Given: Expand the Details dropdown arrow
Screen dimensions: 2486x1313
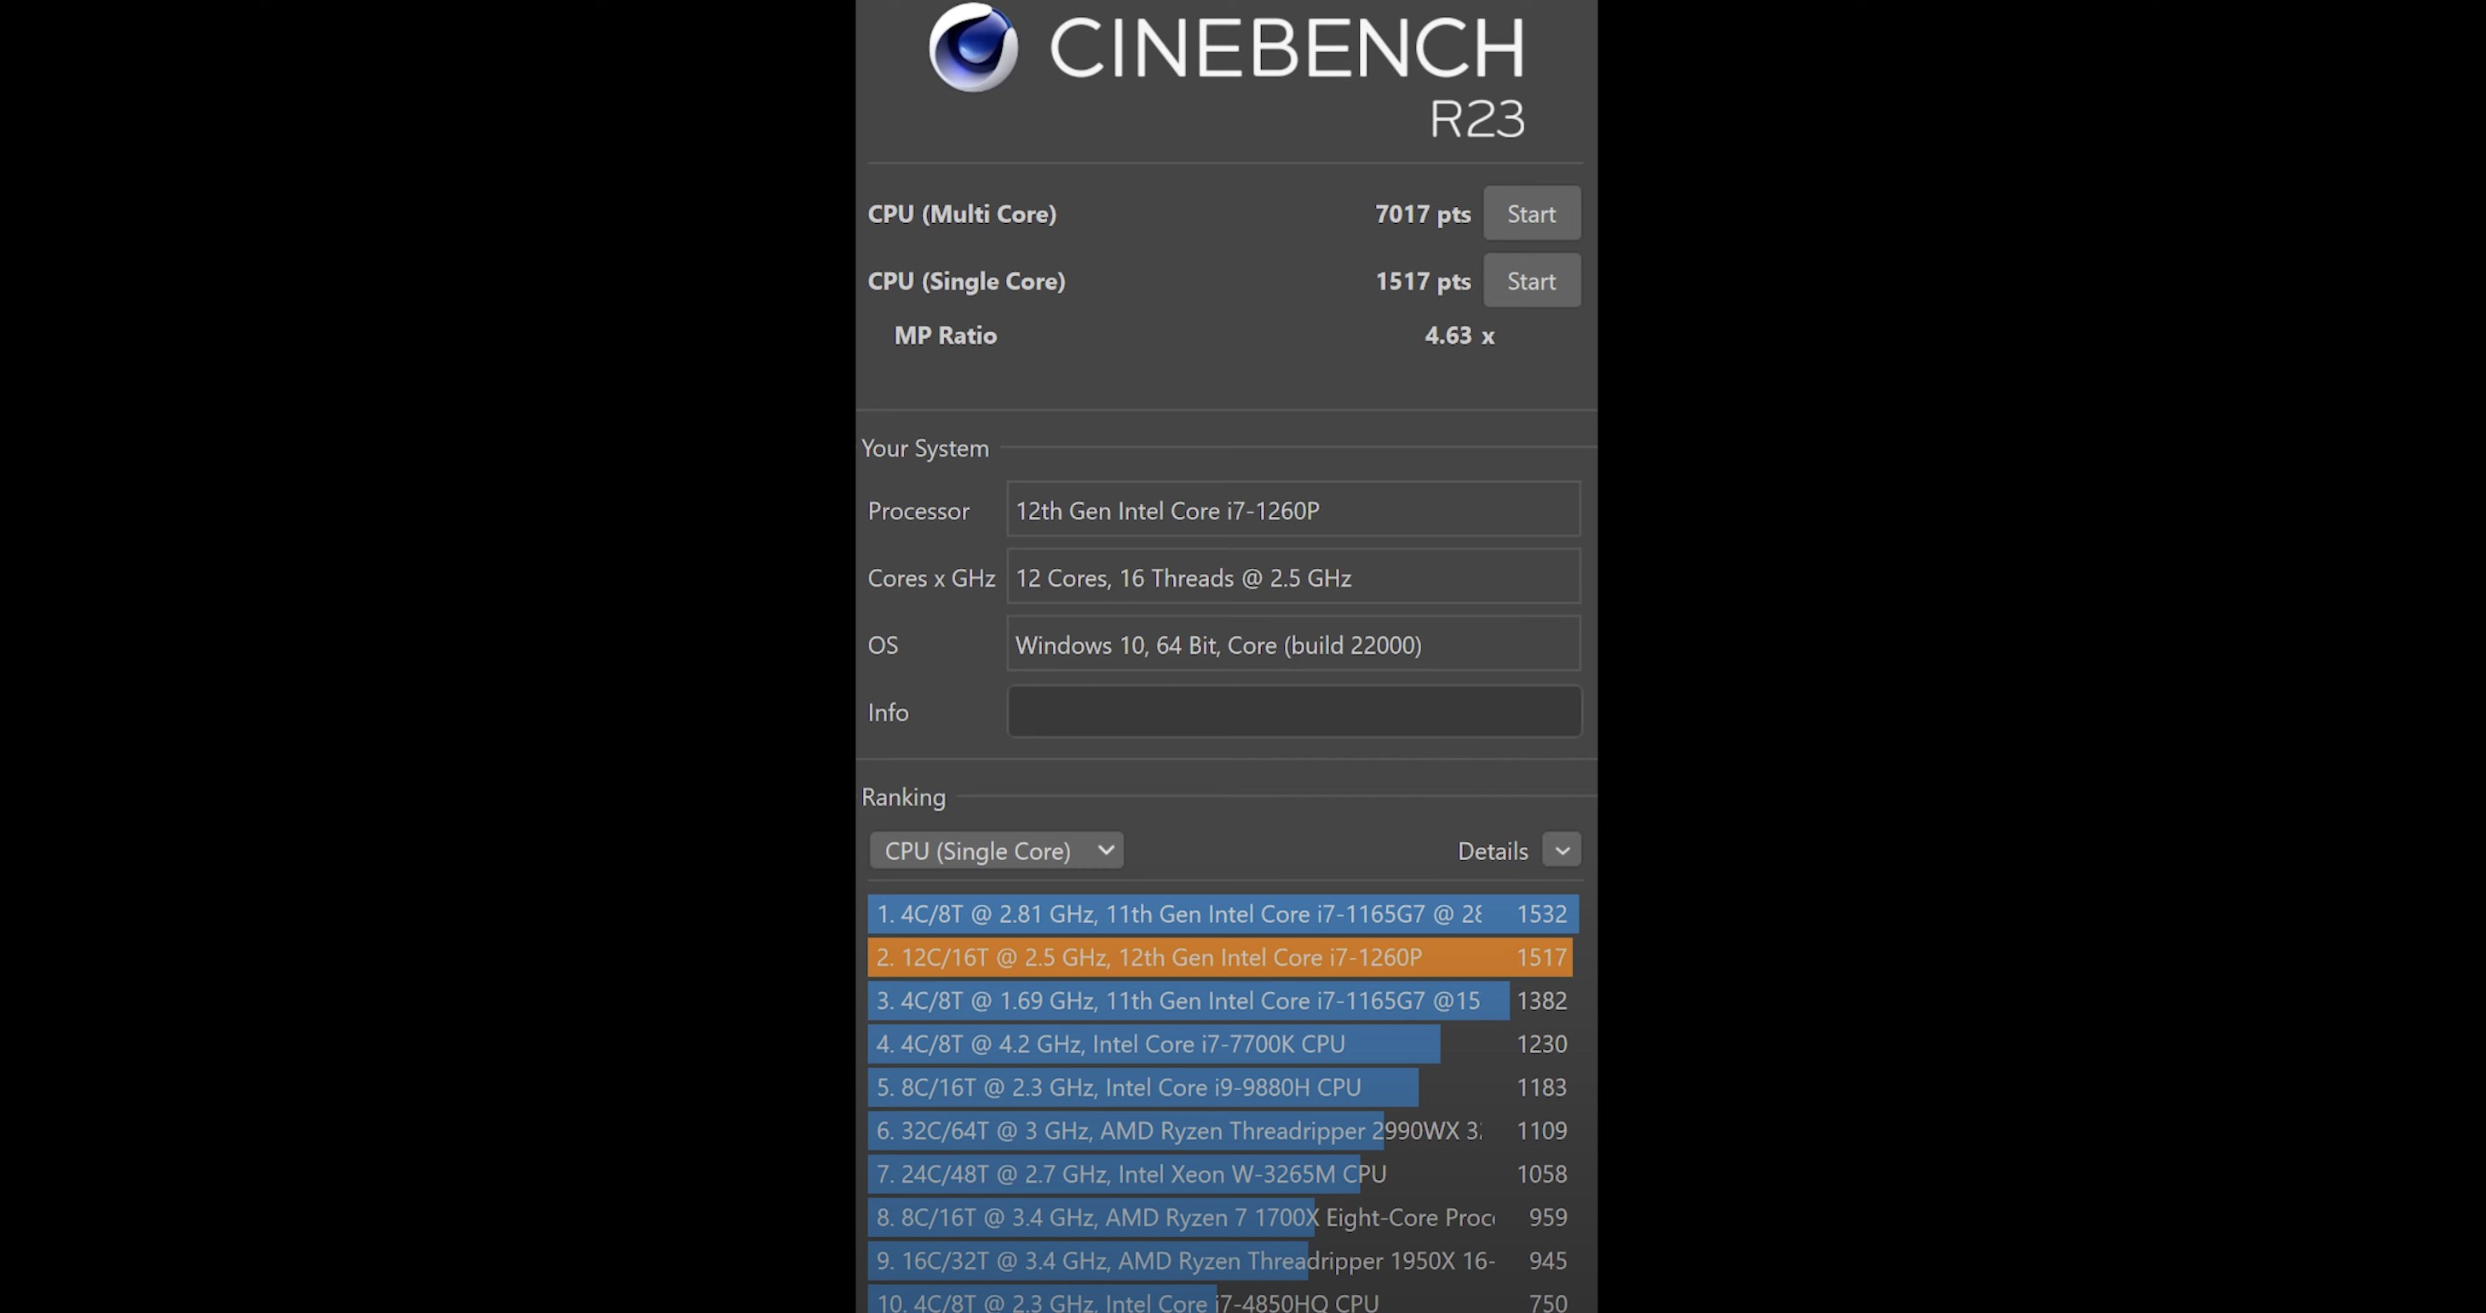Looking at the screenshot, I should 1562,850.
